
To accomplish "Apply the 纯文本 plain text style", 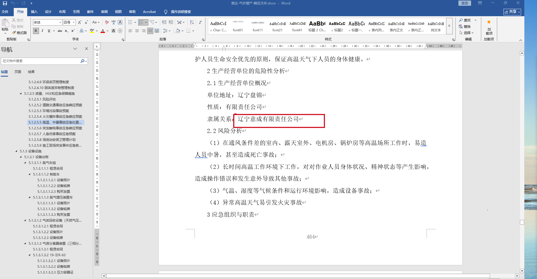I will (436, 26).
